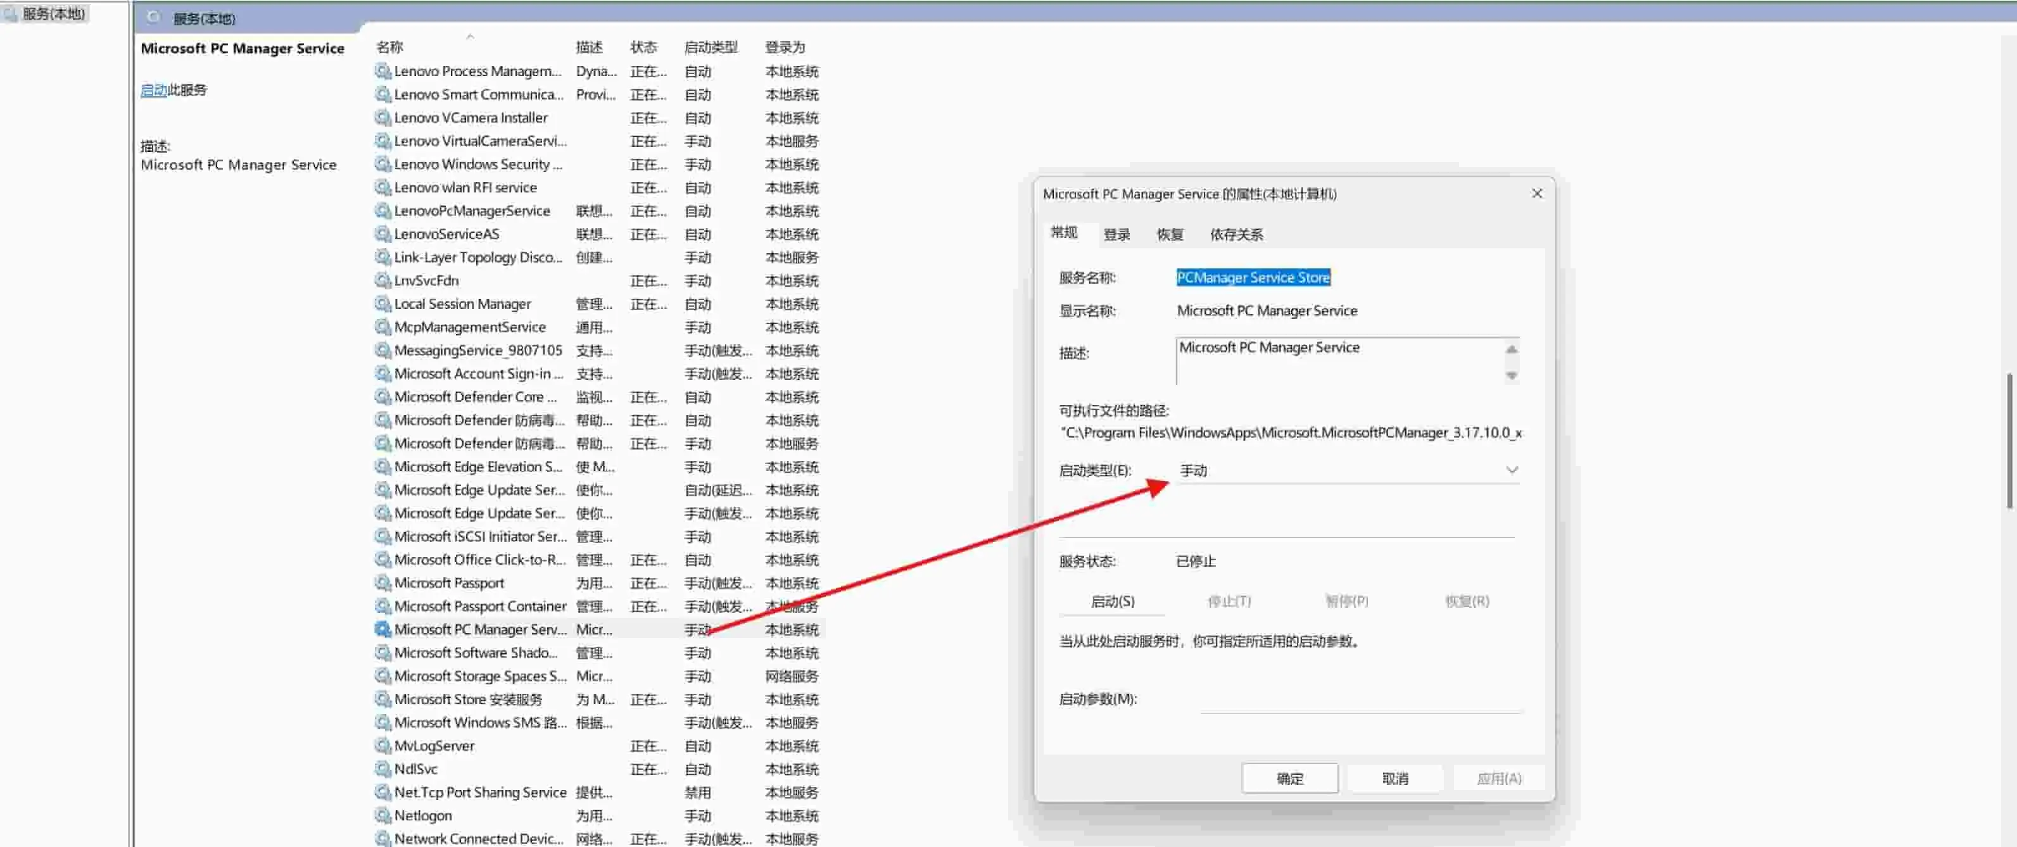Switch to the 常规 tab
This screenshot has width=2017, height=847.
tap(1064, 232)
